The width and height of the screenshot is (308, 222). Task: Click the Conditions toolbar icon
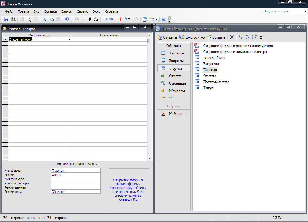coord(96,19)
